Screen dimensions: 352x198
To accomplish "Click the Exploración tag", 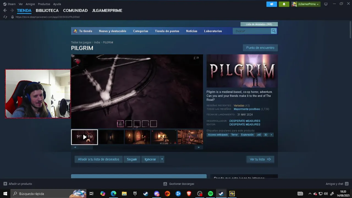I will [247, 135].
